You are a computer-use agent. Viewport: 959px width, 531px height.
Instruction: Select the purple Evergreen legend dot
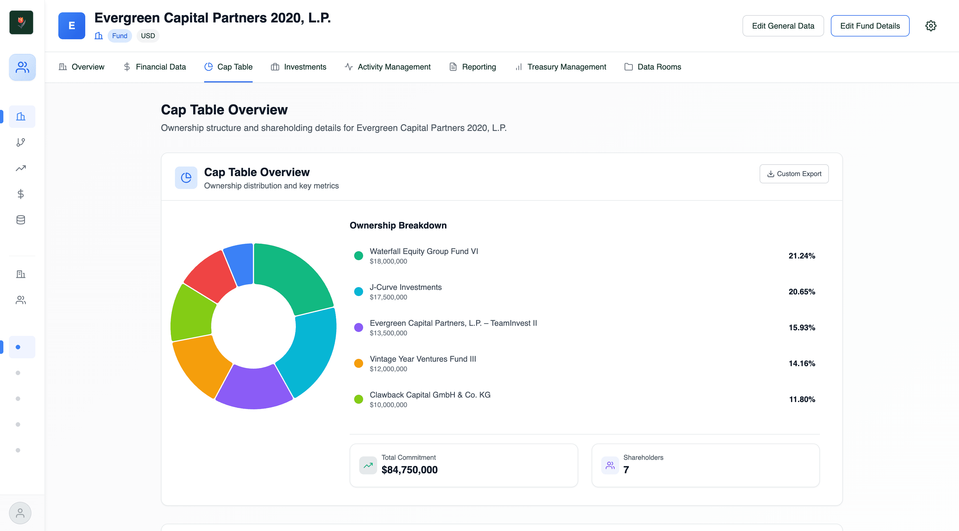pyautogui.click(x=359, y=327)
